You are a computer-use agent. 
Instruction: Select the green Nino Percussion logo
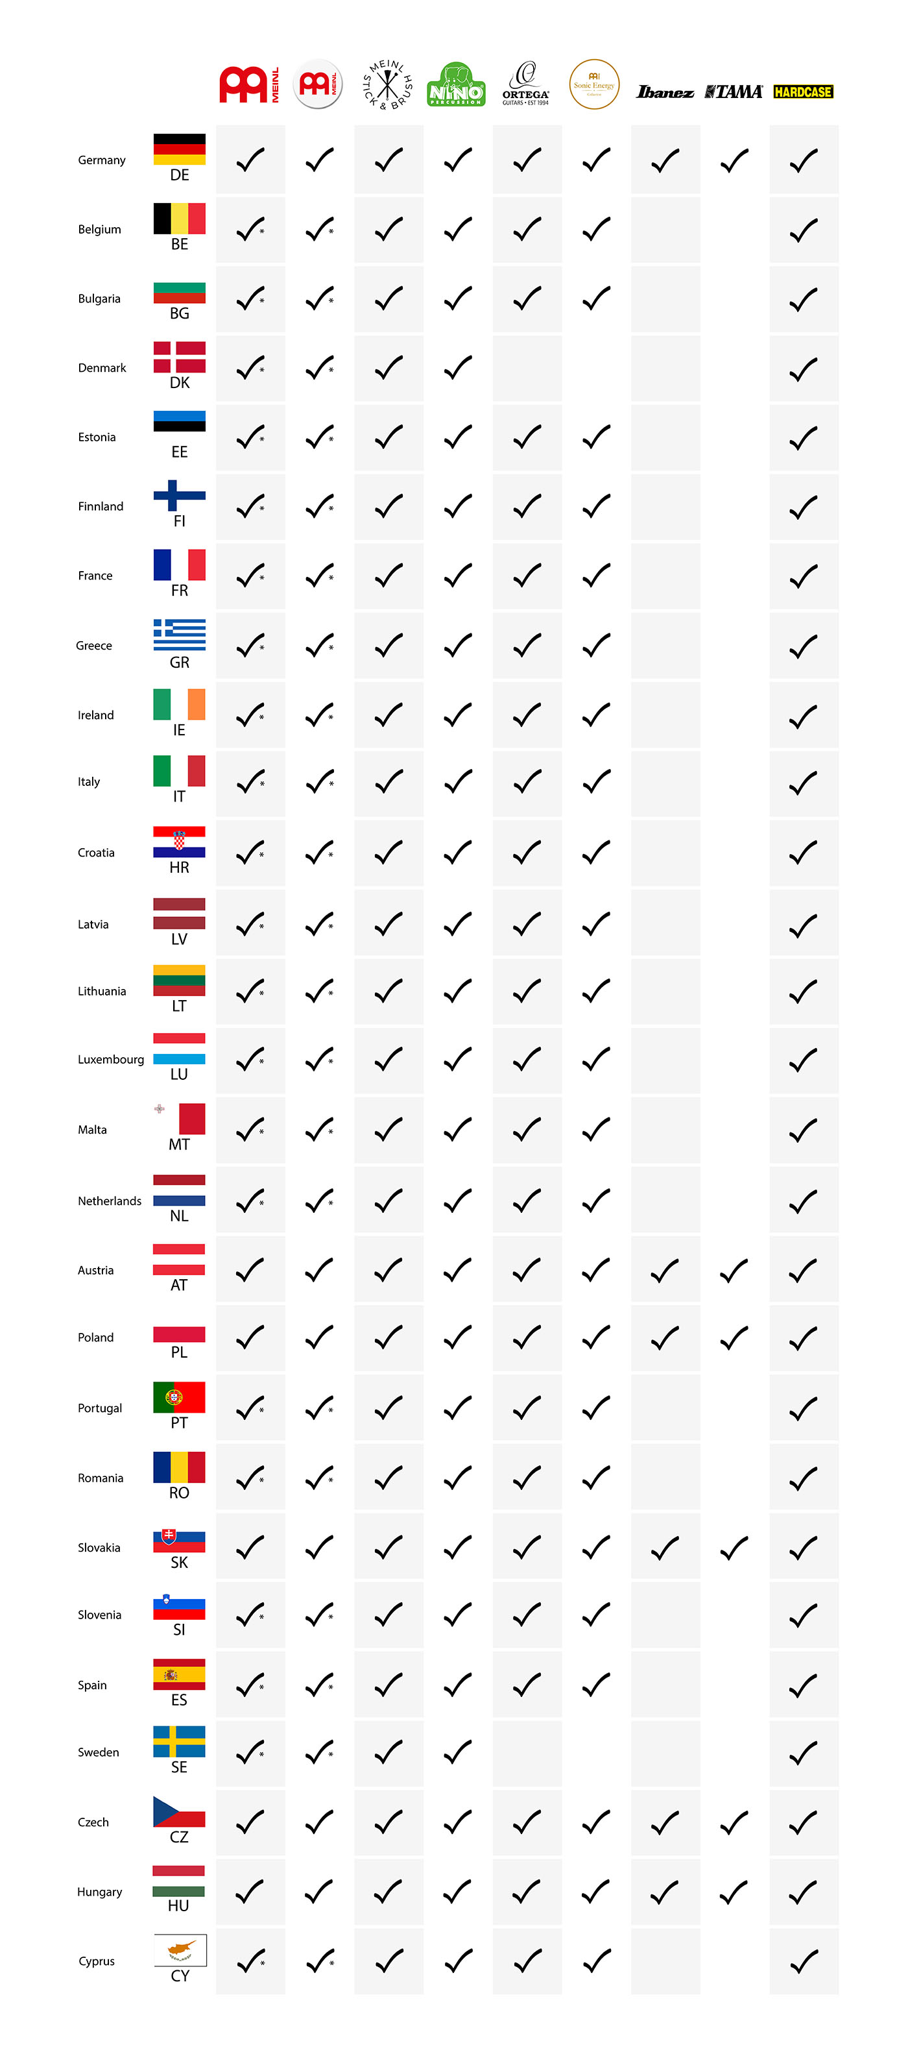pos(456,85)
